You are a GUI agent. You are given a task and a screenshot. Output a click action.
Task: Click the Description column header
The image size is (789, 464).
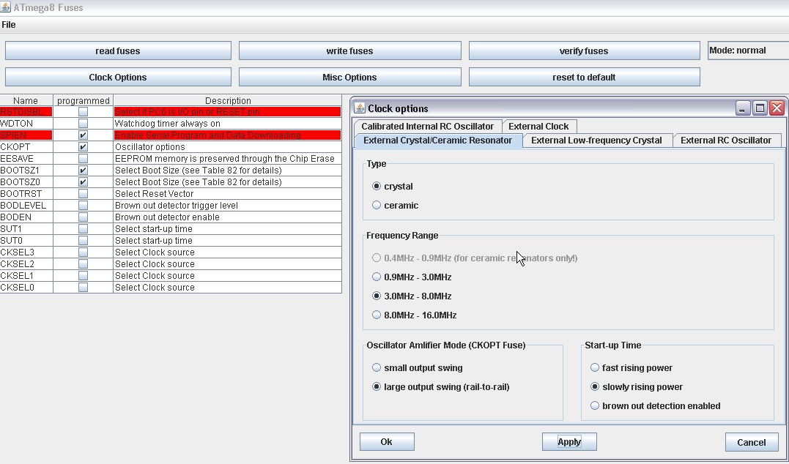pyautogui.click(x=227, y=100)
